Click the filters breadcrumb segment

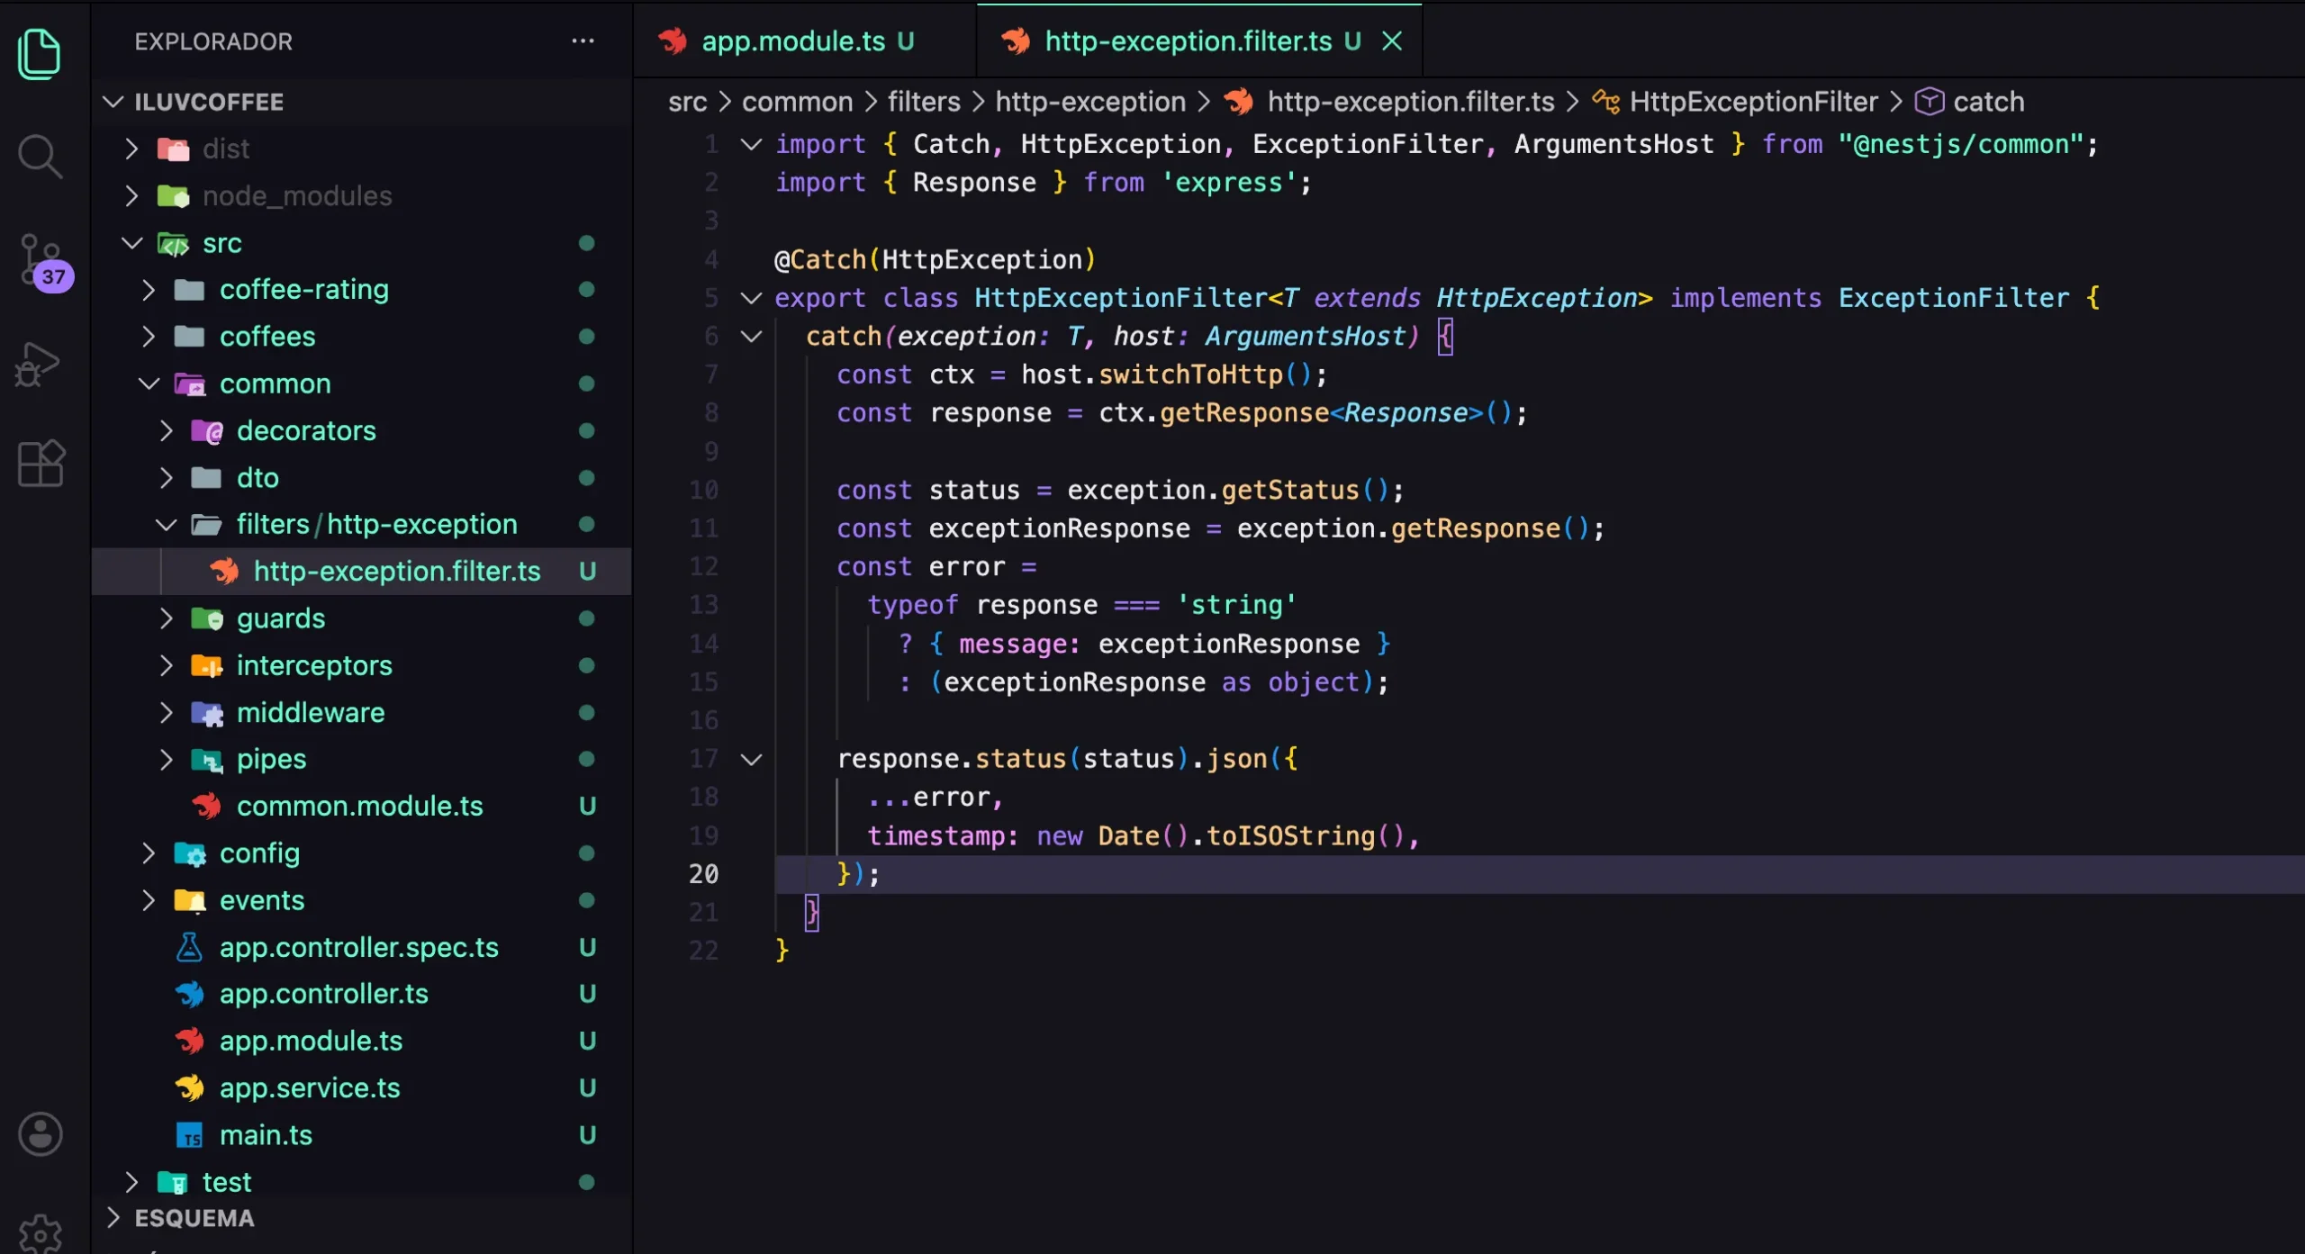click(924, 102)
